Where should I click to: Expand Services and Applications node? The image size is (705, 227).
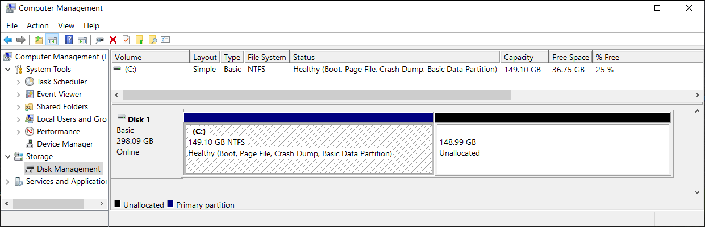pos(7,181)
